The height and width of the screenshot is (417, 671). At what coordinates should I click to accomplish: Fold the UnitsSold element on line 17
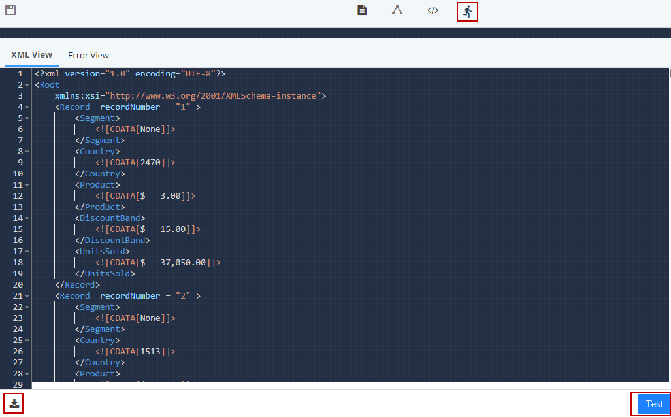27,252
